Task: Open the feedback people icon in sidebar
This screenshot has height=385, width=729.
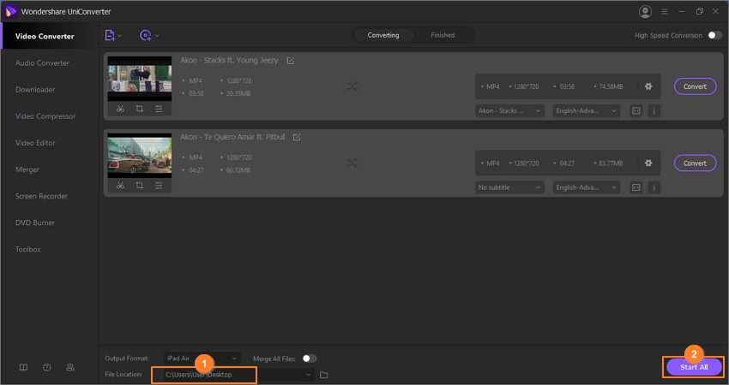Action: [x=70, y=367]
